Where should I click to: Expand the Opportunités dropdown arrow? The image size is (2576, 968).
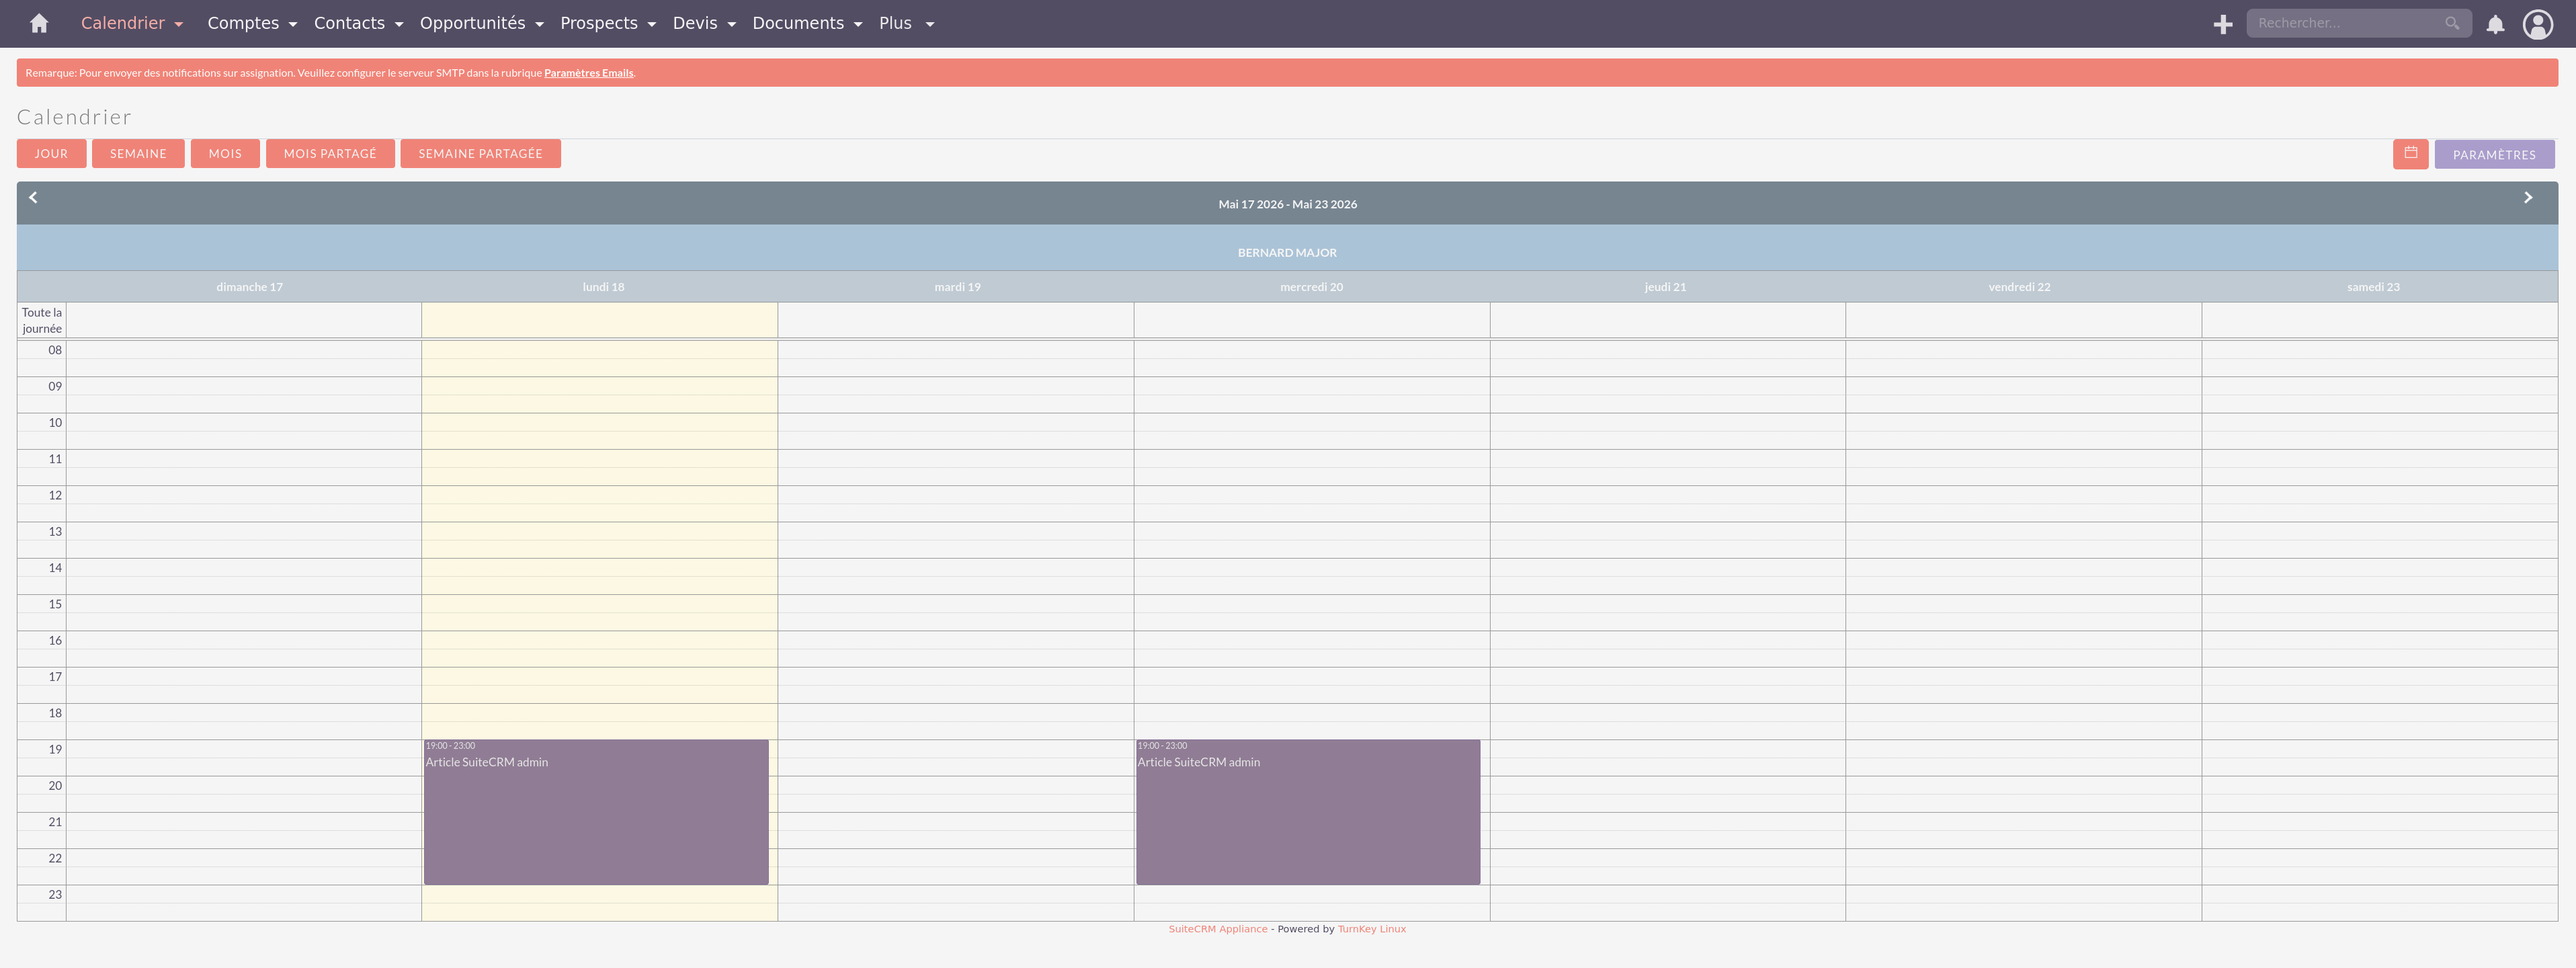(540, 24)
